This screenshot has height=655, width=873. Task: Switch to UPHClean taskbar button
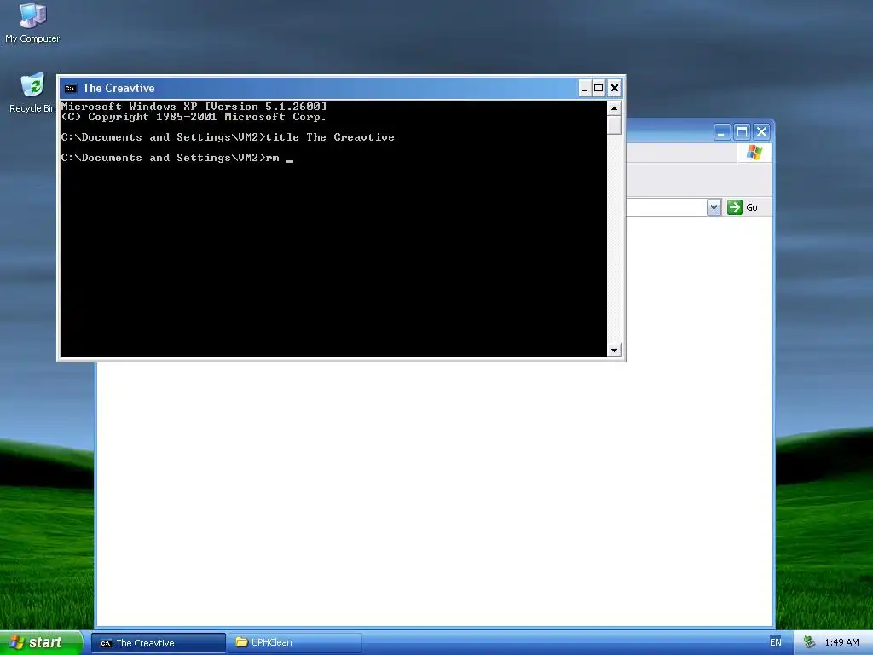pos(294,643)
